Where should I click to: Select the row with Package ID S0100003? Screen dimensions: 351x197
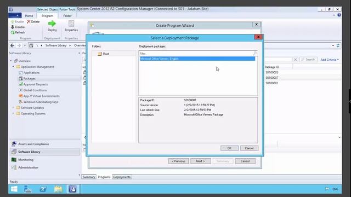[x=272, y=72]
